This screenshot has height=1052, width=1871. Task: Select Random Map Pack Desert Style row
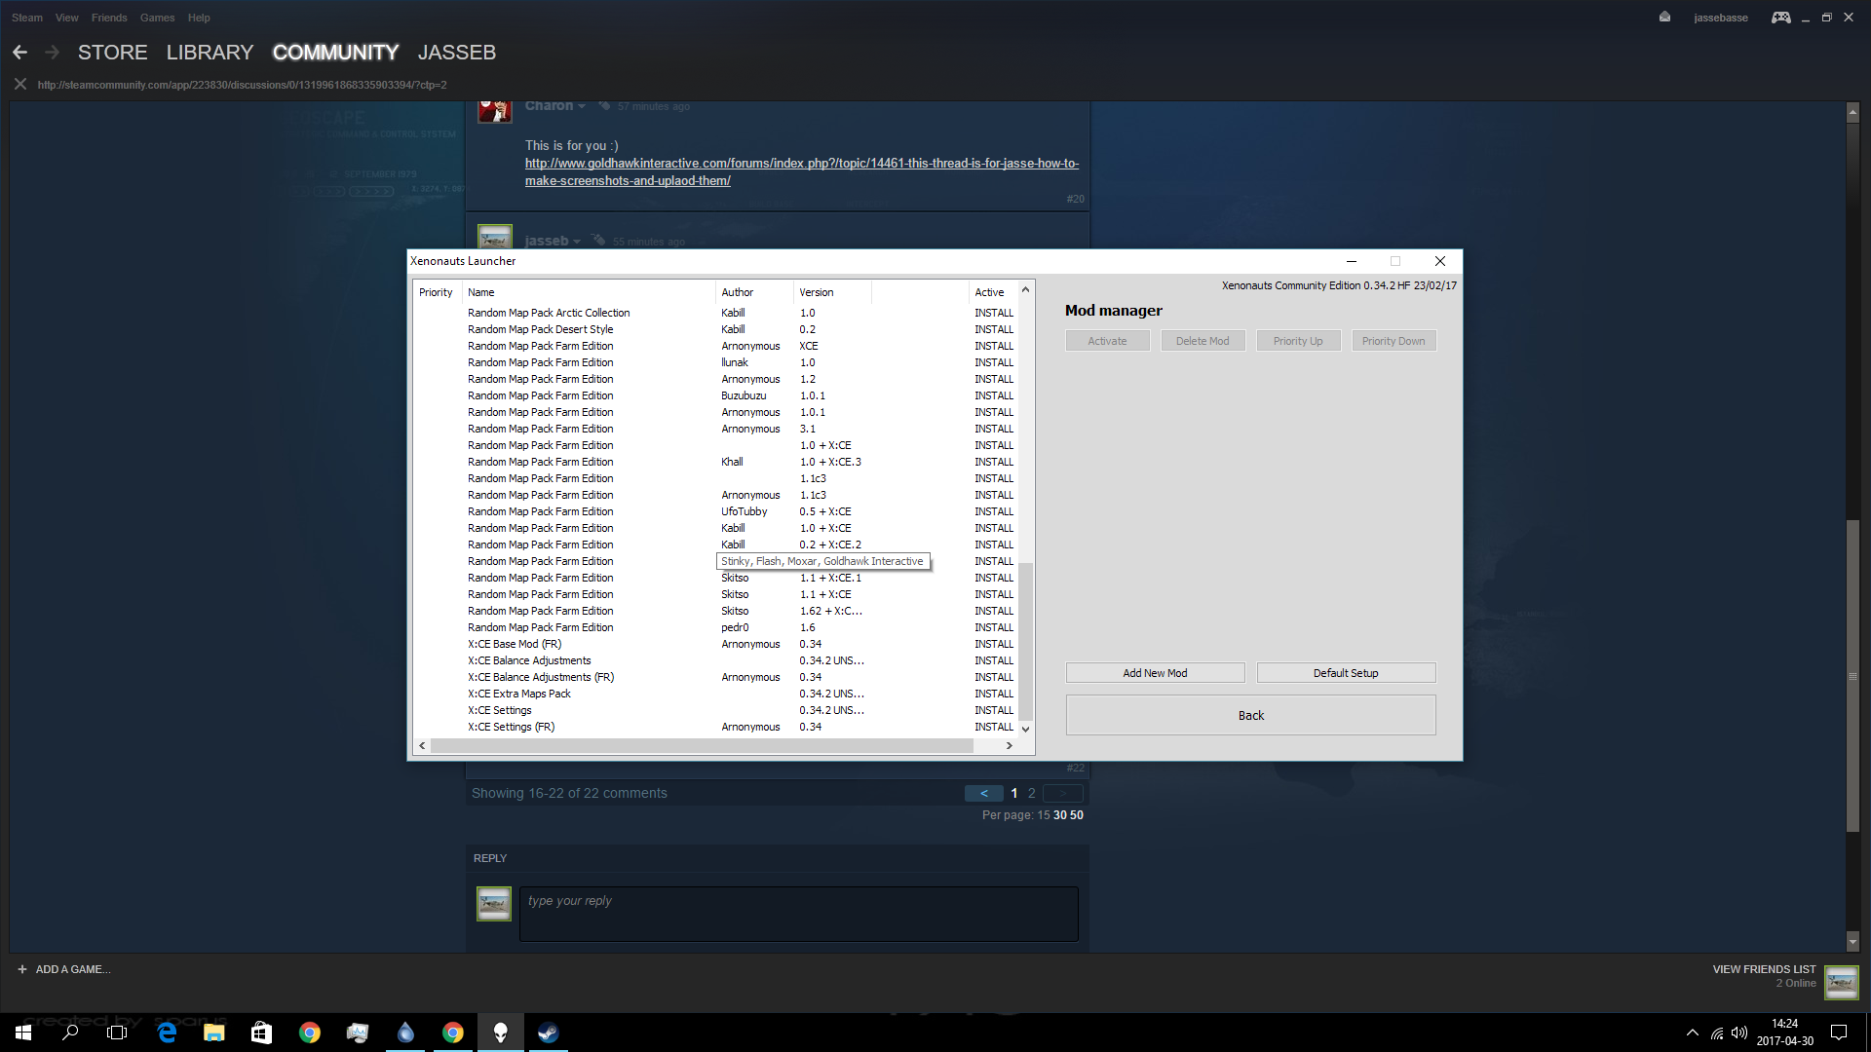pos(716,329)
